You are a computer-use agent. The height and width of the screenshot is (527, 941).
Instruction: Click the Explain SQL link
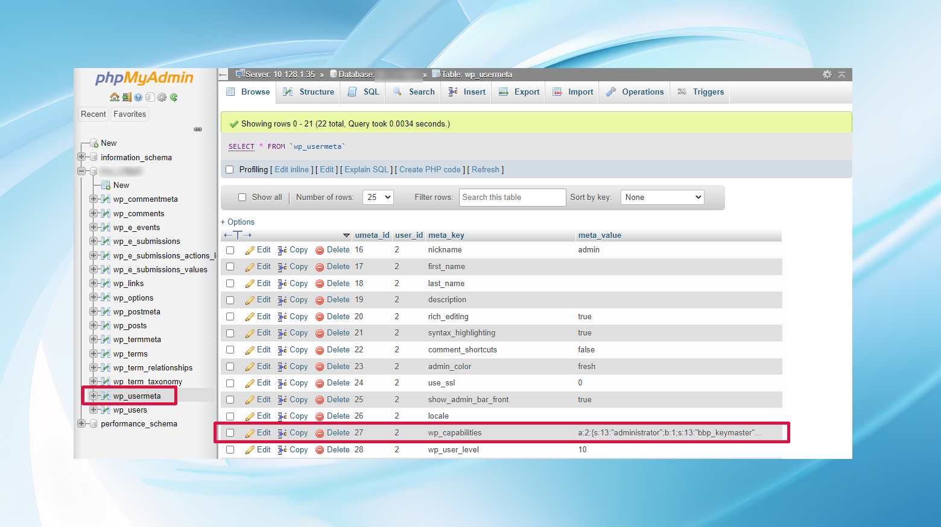click(366, 170)
